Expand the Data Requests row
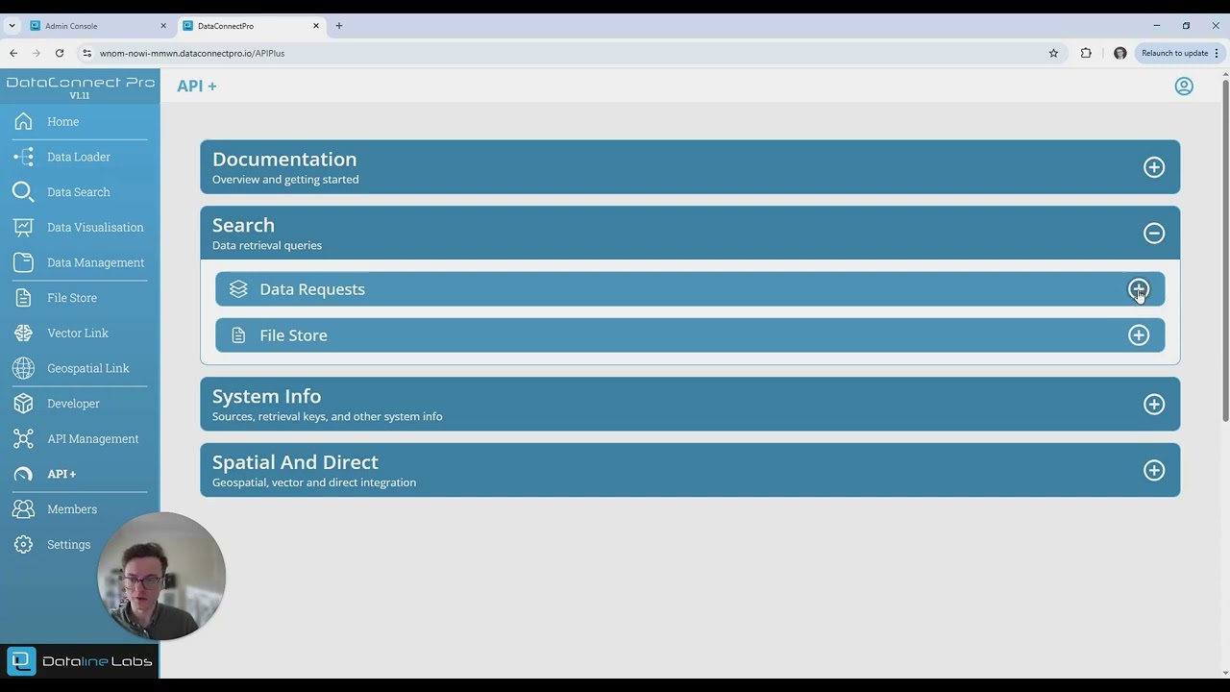Image resolution: width=1230 pixels, height=692 pixels. point(1139,289)
